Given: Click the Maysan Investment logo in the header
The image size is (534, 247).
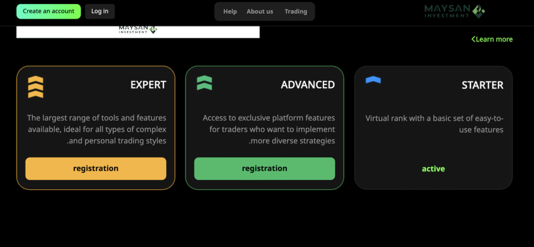Looking at the screenshot, I should click(x=454, y=11).
